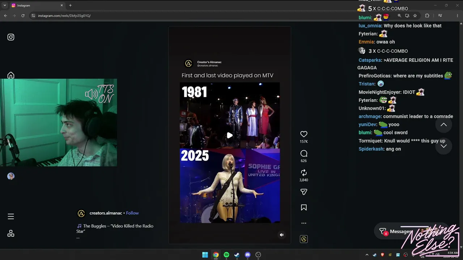Open The Buggles audio track link
This screenshot has height=260, width=463.
115,229
